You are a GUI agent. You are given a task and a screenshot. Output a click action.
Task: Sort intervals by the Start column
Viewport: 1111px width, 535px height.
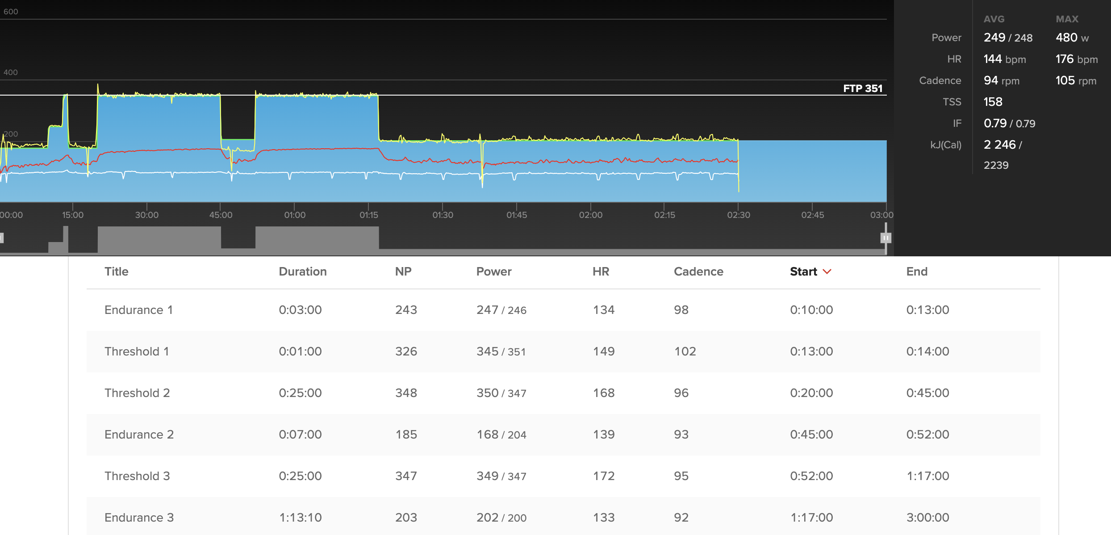803,272
